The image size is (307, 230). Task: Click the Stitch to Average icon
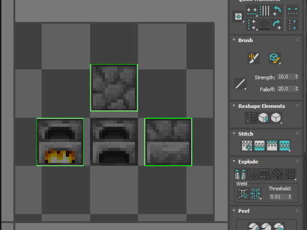pyautogui.click(x=260, y=146)
